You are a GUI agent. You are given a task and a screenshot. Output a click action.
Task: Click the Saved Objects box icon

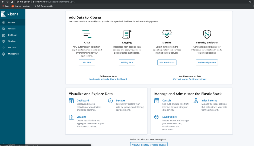(157, 117)
